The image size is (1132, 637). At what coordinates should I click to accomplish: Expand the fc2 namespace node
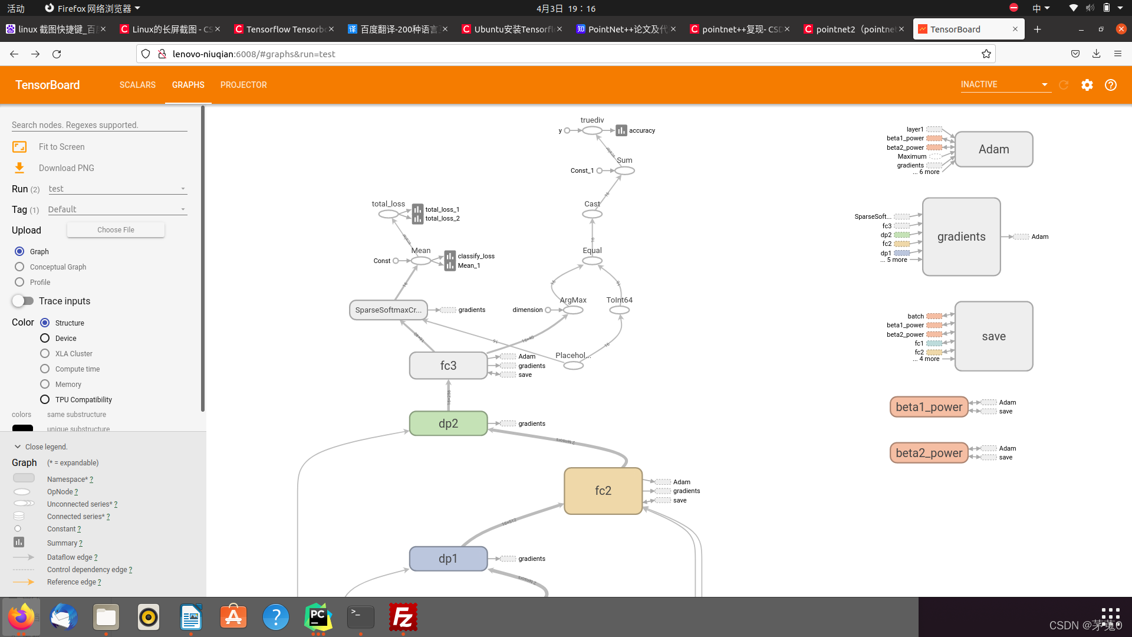pyautogui.click(x=603, y=491)
